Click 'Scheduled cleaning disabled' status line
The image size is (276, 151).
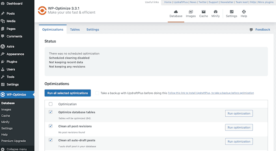69,58
